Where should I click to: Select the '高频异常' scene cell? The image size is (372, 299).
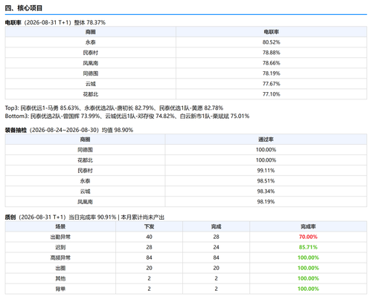[60, 257]
